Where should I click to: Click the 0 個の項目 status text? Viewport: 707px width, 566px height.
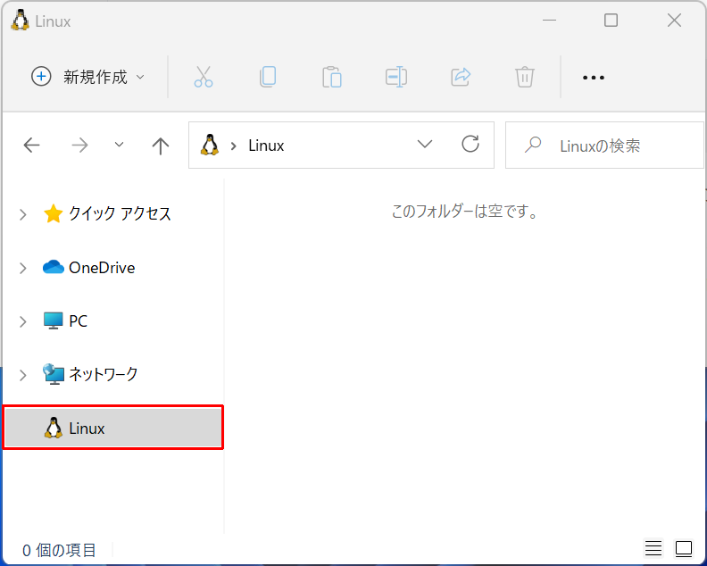(x=59, y=550)
